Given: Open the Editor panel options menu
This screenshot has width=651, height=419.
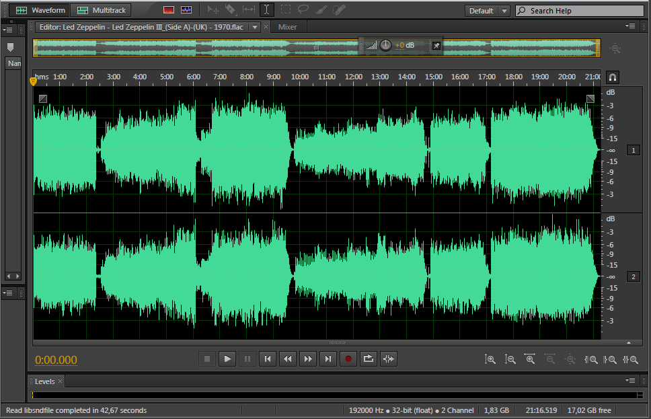Looking at the screenshot, I should click(630, 26).
